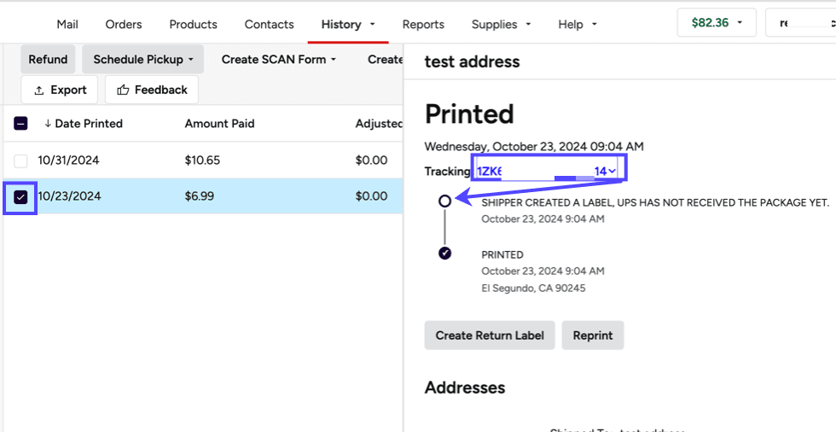Open the $82.36 balance dropdown

point(717,22)
